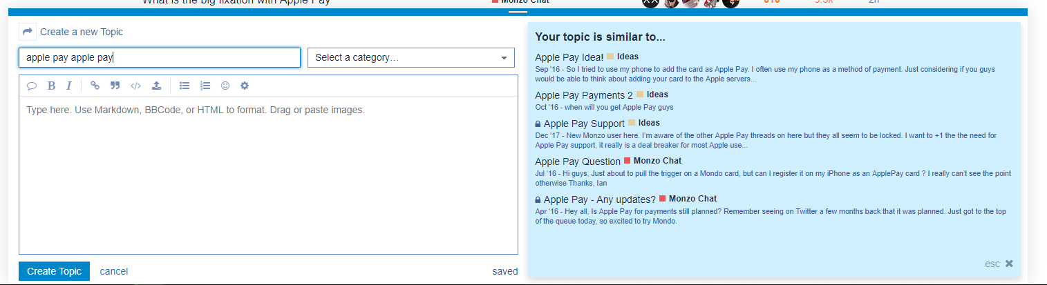Click the upload image icon
The width and height of the screenshot is (1047, 285).
tap(157, 86)
